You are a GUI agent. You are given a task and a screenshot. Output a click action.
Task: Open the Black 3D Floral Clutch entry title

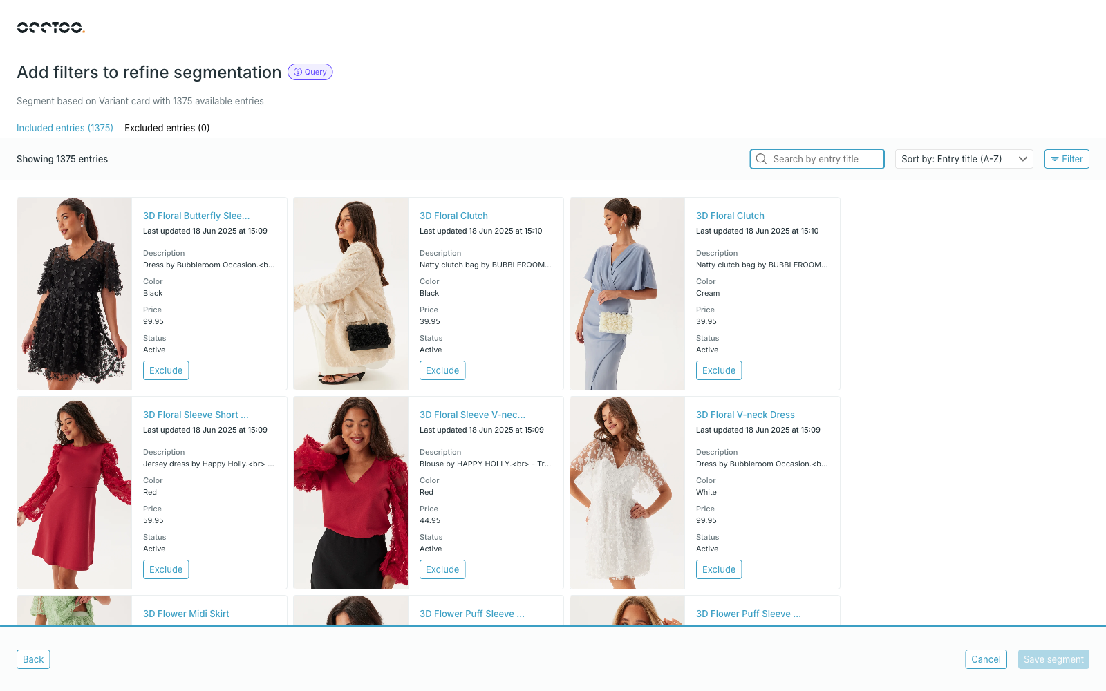coord(453,216)
